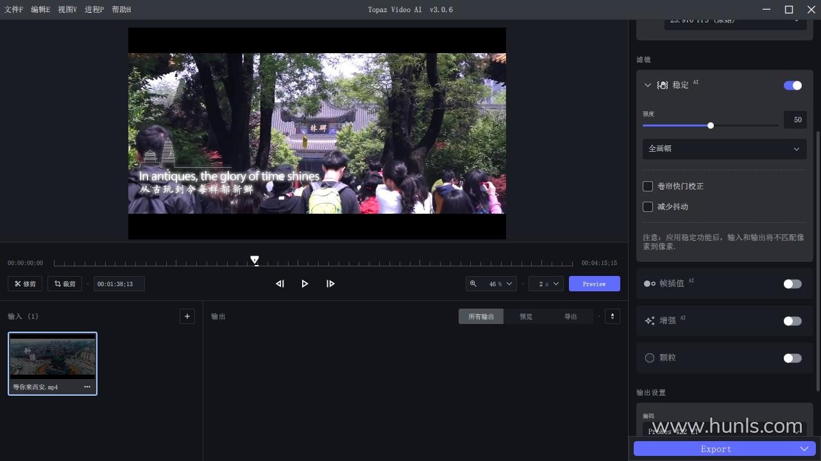Click the Preview button
Screen dimensions: 821x461
coord(594,284)
